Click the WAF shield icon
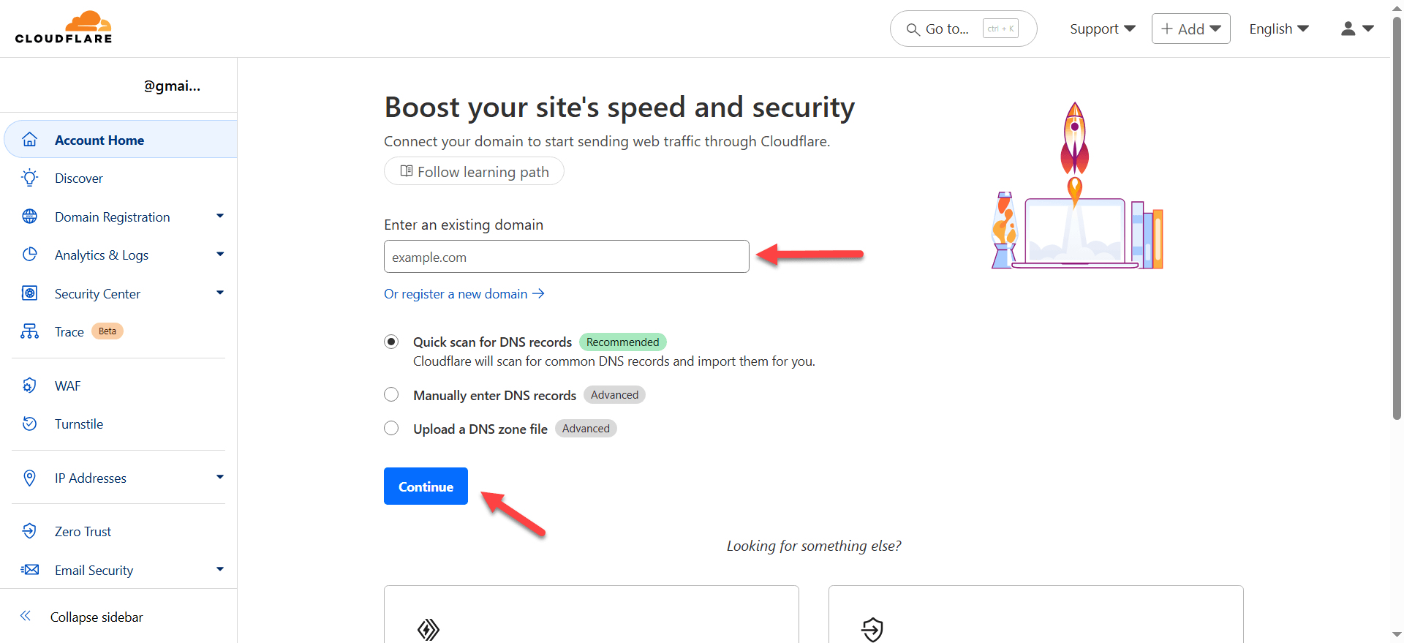 point(29,386)
